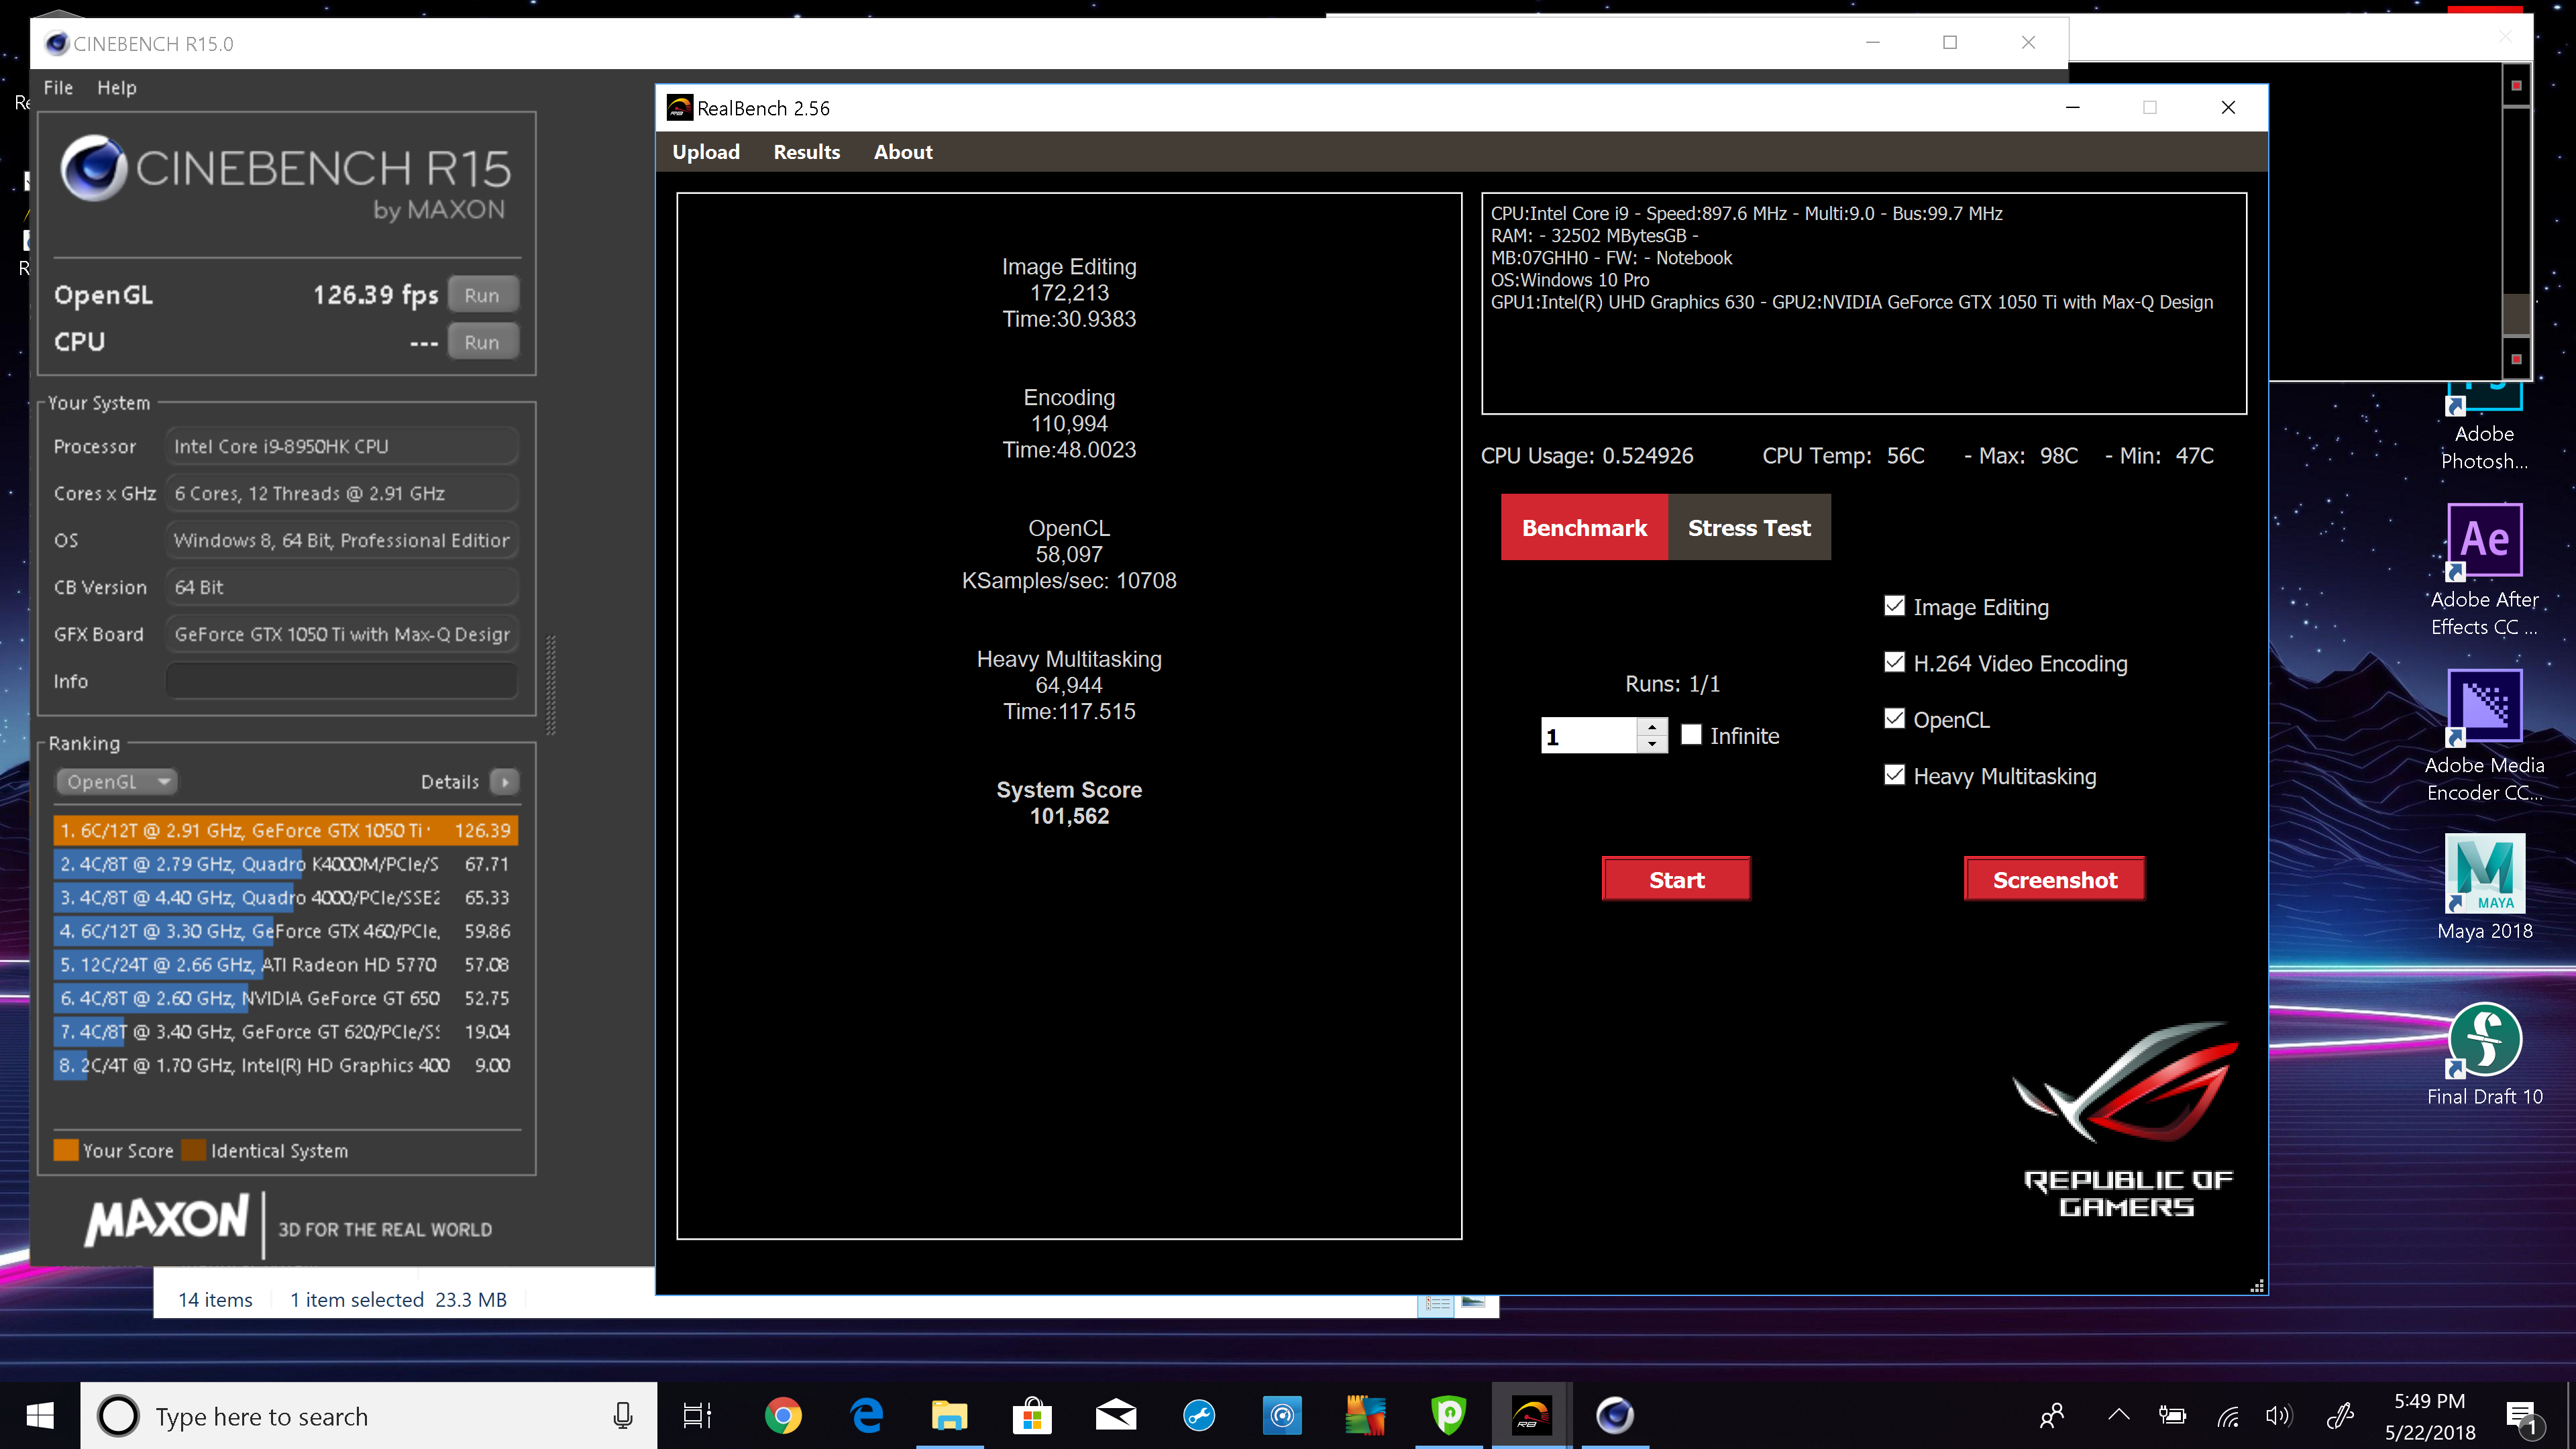Open Microsoft Edge from the taskbar
The height and width of the screenshot is (1449, 2576).
[x=866, y=1415]
